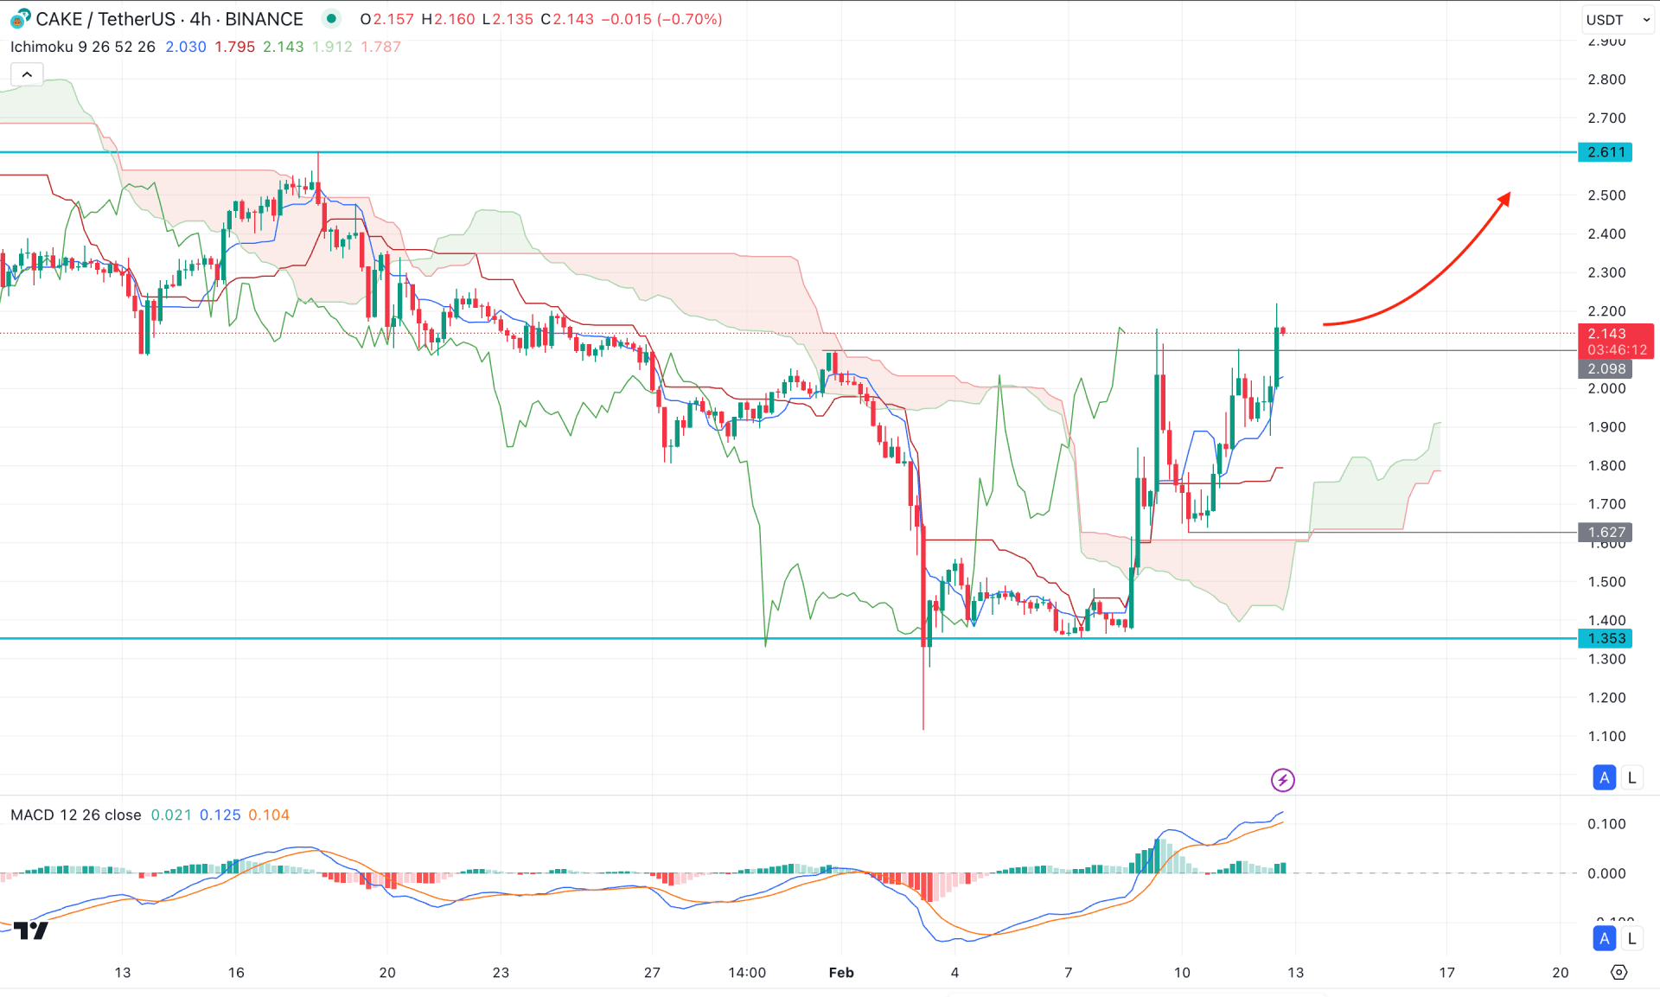Collapse the indicator legend with the chevron
Image resolution: width=1660 pixels, height=997 pixels.
27,74
